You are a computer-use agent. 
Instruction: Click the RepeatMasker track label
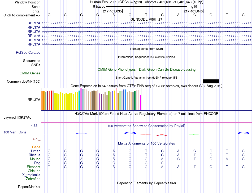tap(29, 187)
